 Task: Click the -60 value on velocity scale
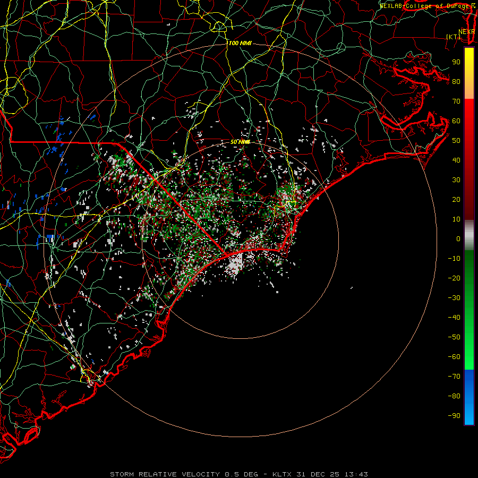(454, 357)
